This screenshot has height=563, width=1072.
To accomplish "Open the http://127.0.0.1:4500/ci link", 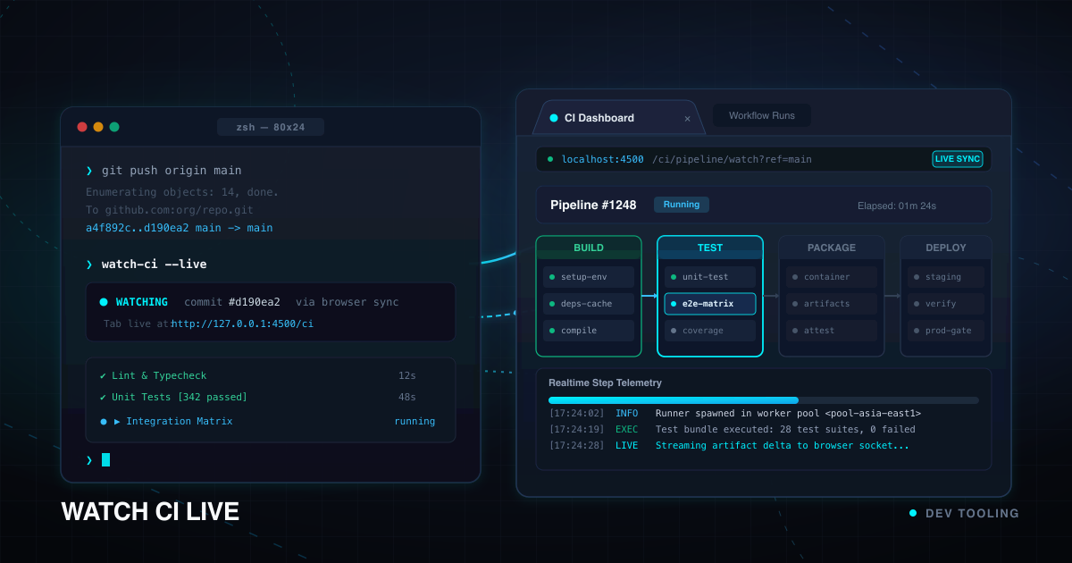I will coord(242,324).
